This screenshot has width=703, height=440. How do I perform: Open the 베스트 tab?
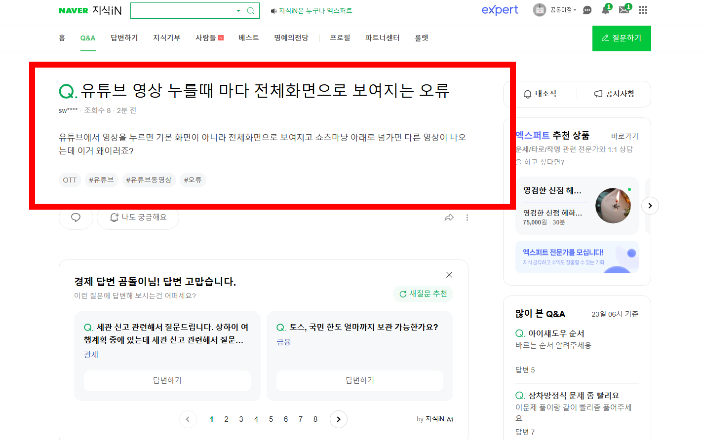point(249,38)
